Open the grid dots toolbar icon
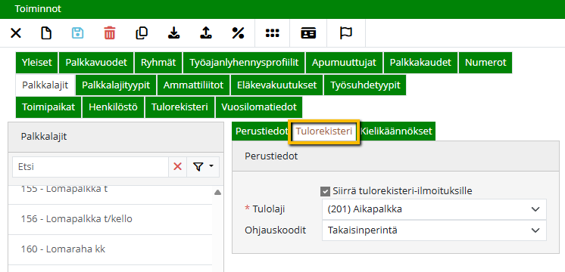The width and height of the screenshot is (565, 272). (x=273, y=33)
